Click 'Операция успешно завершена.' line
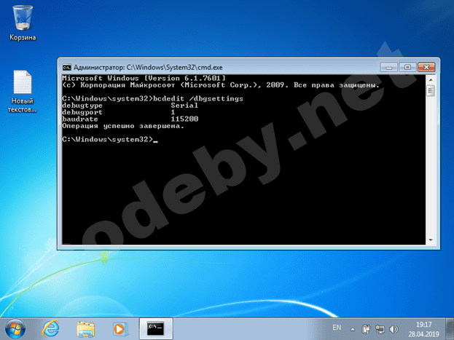 pos(123,126)
